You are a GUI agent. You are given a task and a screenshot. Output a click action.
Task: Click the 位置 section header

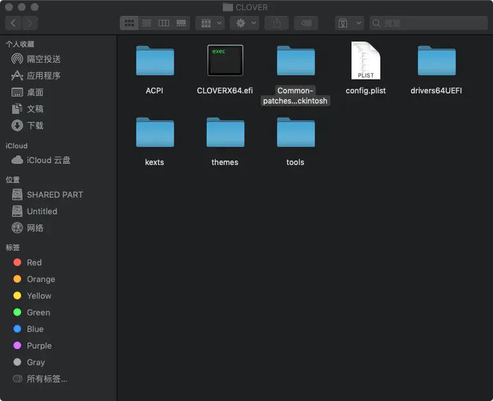[13, 180]
